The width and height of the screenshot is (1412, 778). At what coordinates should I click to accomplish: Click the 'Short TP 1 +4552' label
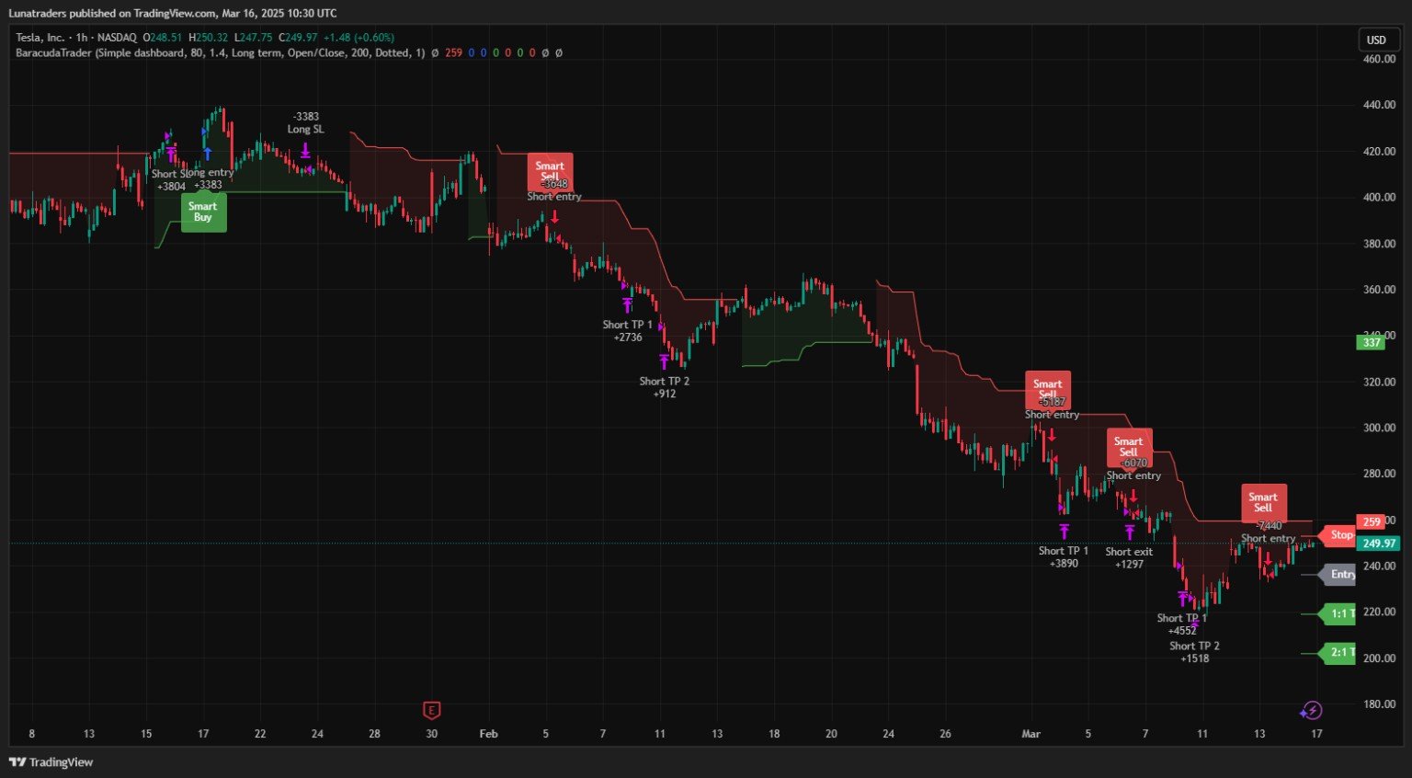click(1182, 624)
